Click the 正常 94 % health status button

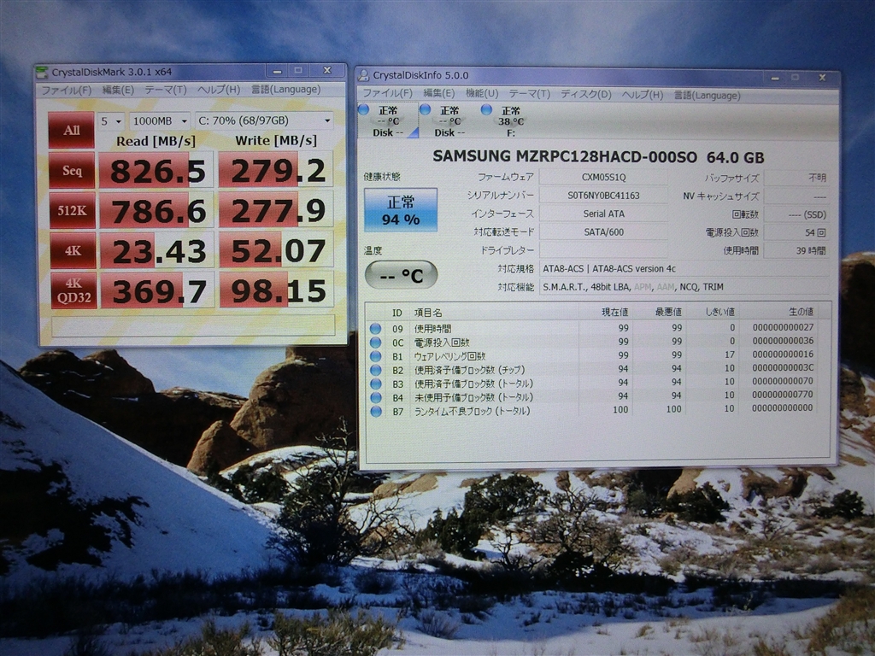click(400, 210)
